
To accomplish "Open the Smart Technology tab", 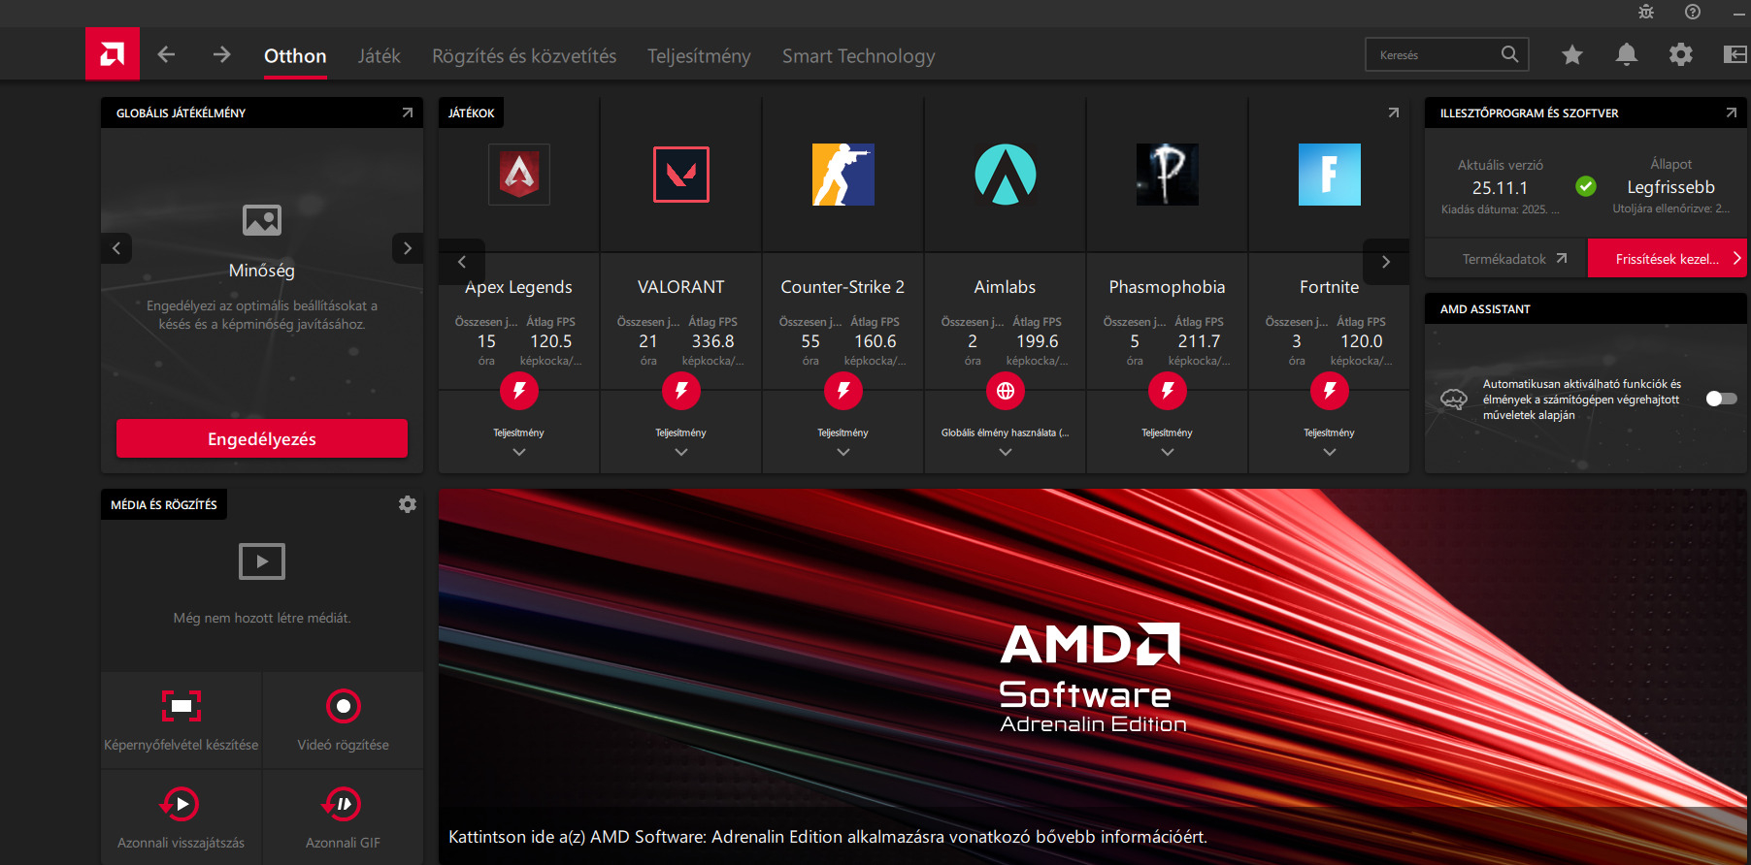I will click(859, 56).
